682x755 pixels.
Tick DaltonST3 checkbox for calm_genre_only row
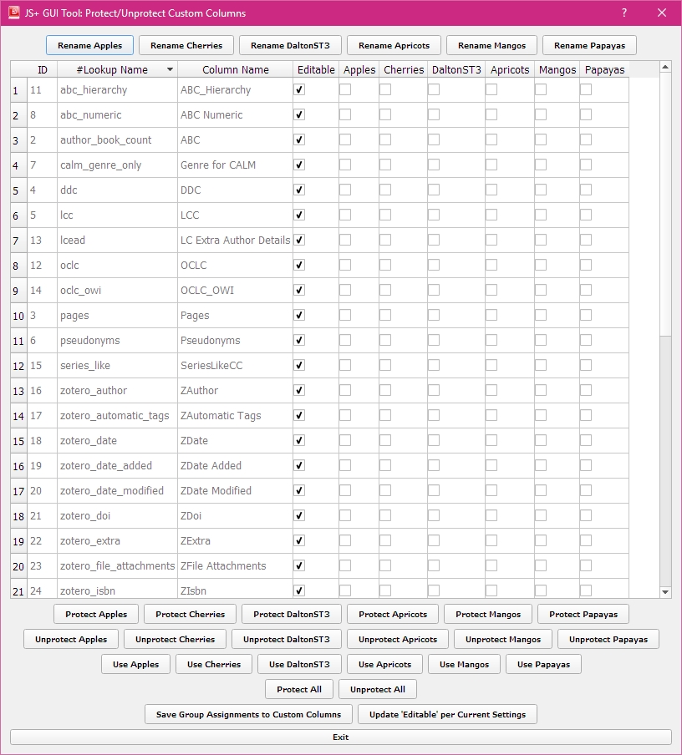coord(434,165)
